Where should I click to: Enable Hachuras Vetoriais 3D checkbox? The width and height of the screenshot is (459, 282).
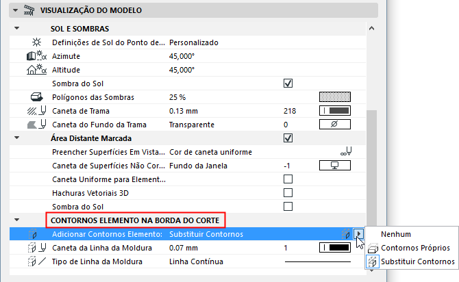(x=288, y=192)
